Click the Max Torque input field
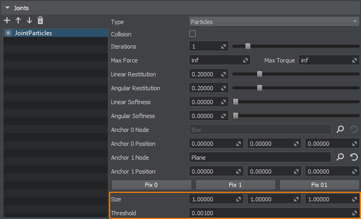The height and width of the screenshot is (219, 361). (x=329, y=60)
